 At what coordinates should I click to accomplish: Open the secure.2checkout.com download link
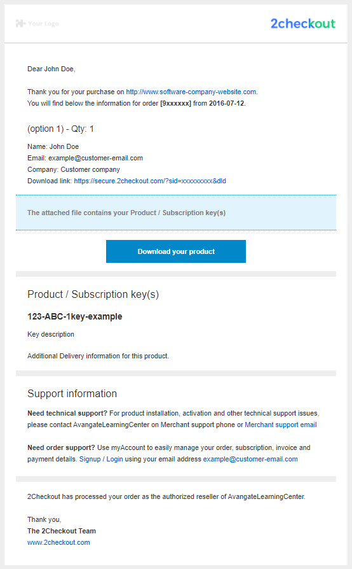tap(150, 181)
